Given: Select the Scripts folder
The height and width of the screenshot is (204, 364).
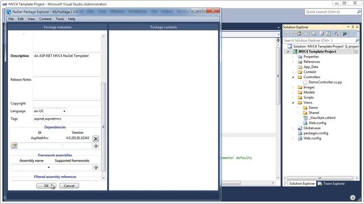Looking at the screenshot, I should click(308, 97).
